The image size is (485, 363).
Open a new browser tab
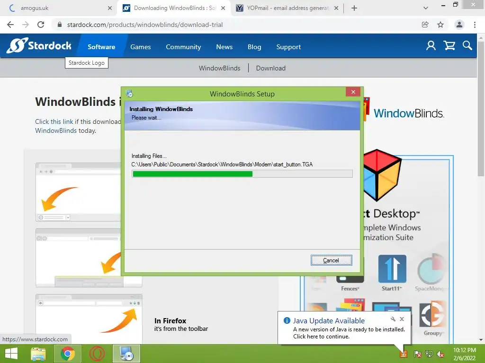click(x=354, y=8)
